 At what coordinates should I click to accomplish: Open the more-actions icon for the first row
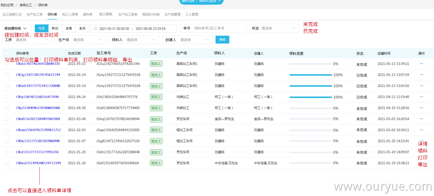tap(421, 64)
